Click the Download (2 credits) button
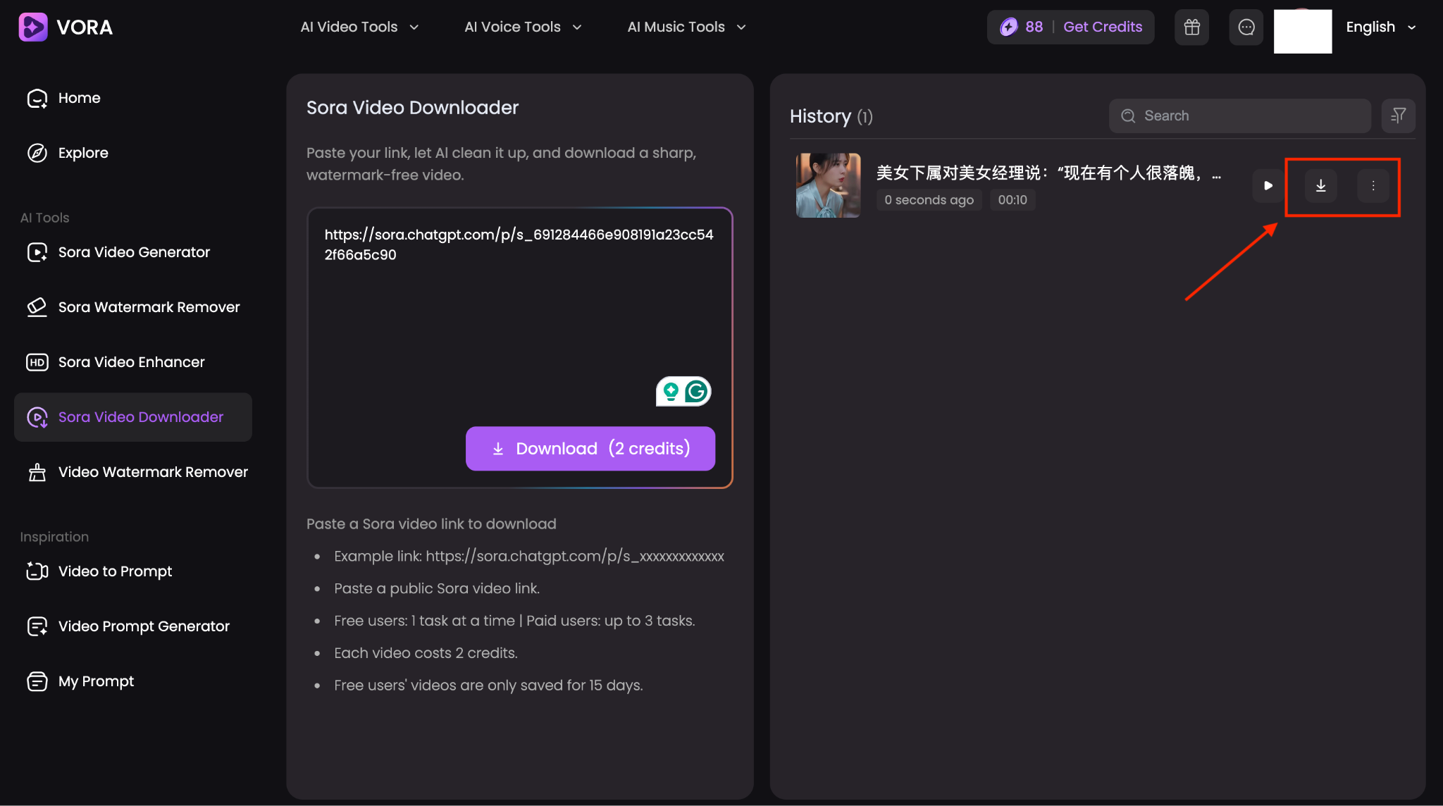Viewport: 1443px width, 806px height. (590, 448)
